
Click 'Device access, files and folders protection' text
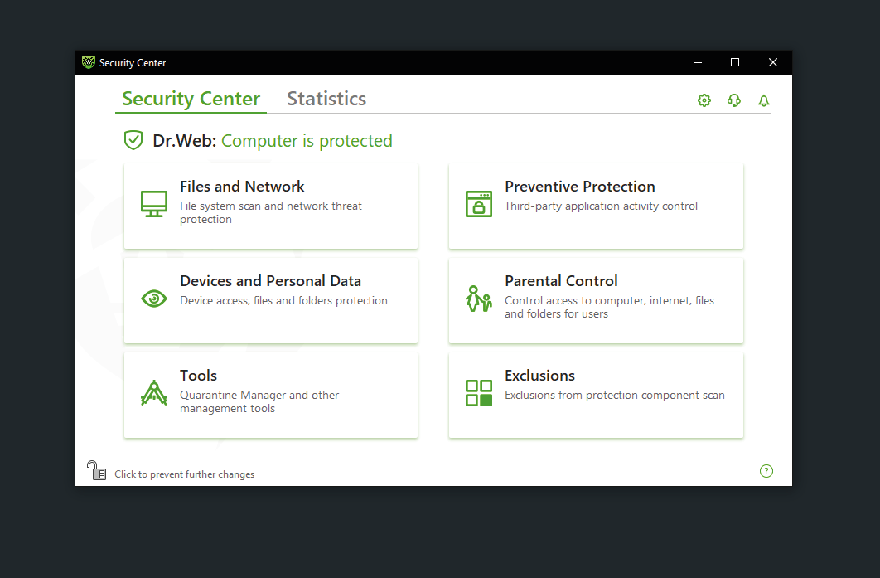tap(283, 300)
